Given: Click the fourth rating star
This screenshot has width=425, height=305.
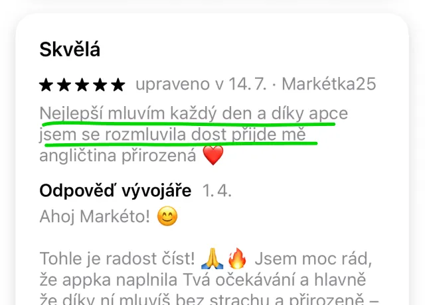Looking at the screenshot, I should (100, 85).
